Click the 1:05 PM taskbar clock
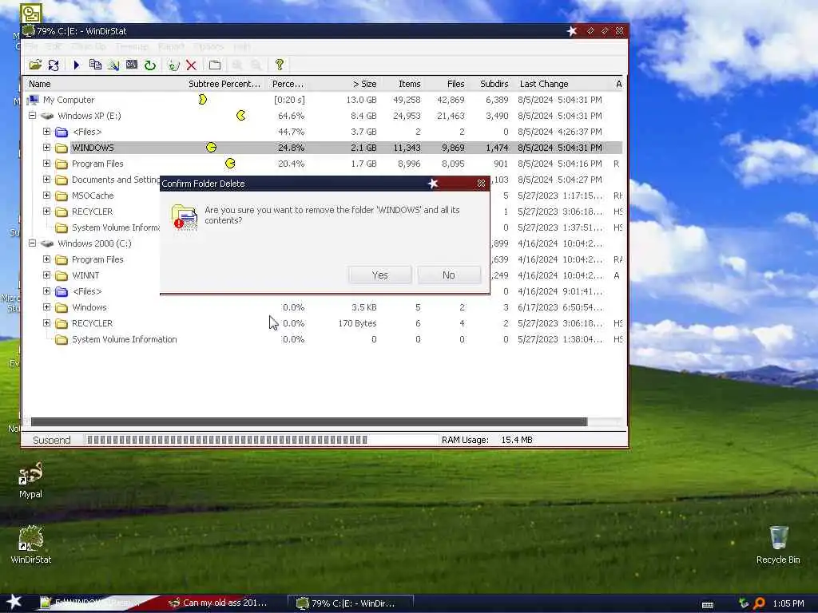 [788, 603]
